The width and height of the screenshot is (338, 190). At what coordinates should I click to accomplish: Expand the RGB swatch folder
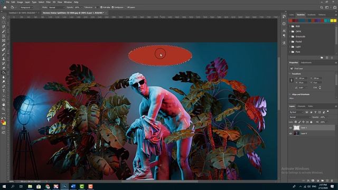click(290, 26)
